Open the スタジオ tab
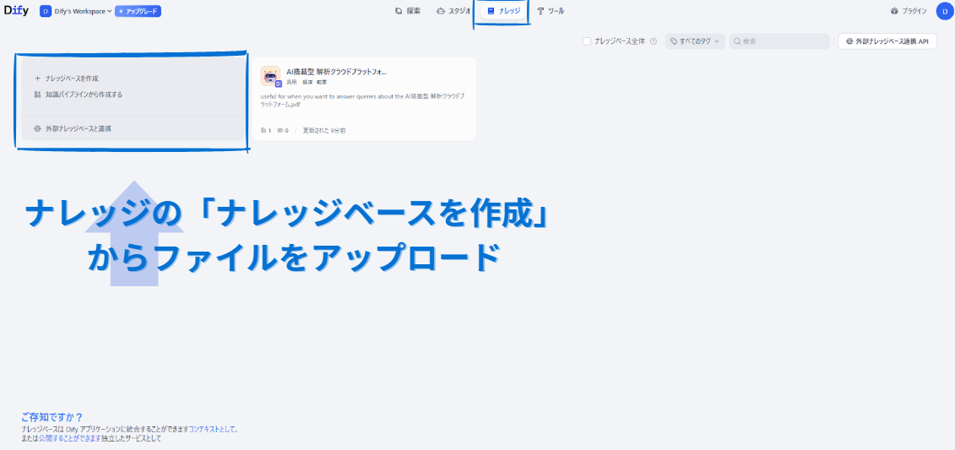 [453, 11]
